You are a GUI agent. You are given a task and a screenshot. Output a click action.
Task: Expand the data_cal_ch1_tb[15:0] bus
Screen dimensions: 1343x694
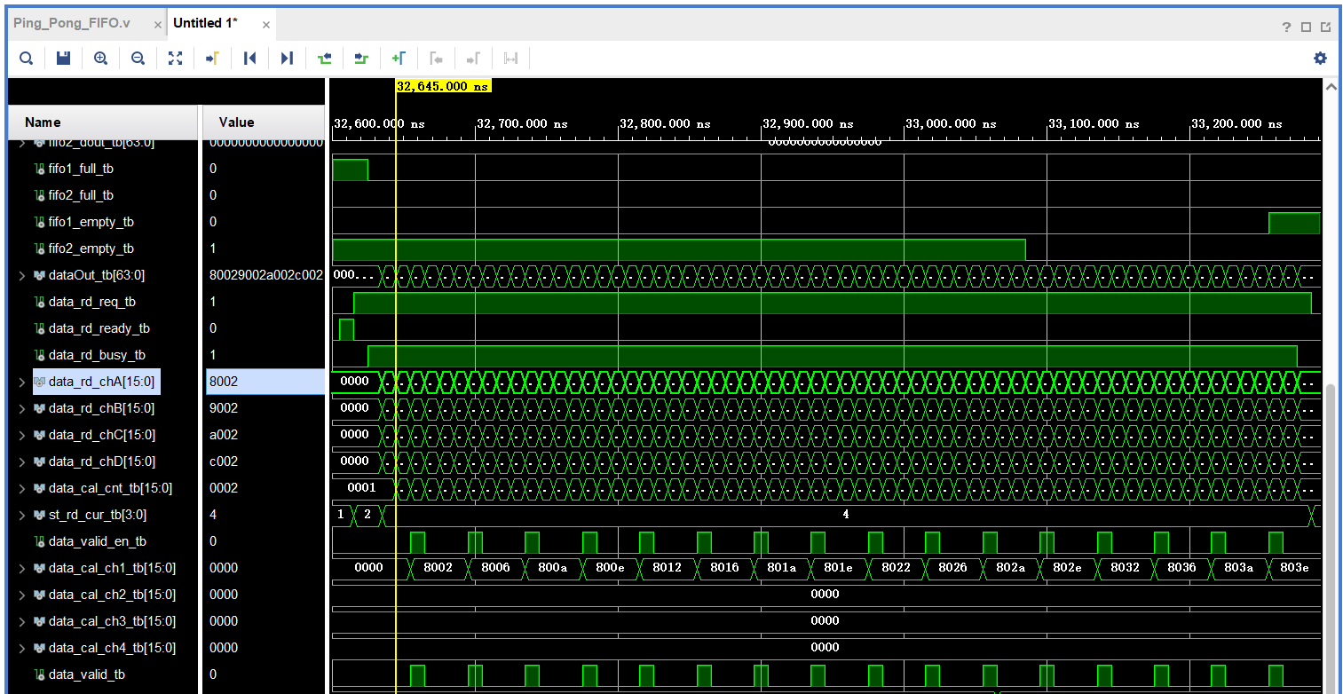[22, 568]
